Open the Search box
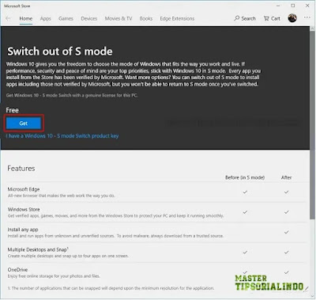The height and width of the screenshot is (300, 316). [245, 18]
